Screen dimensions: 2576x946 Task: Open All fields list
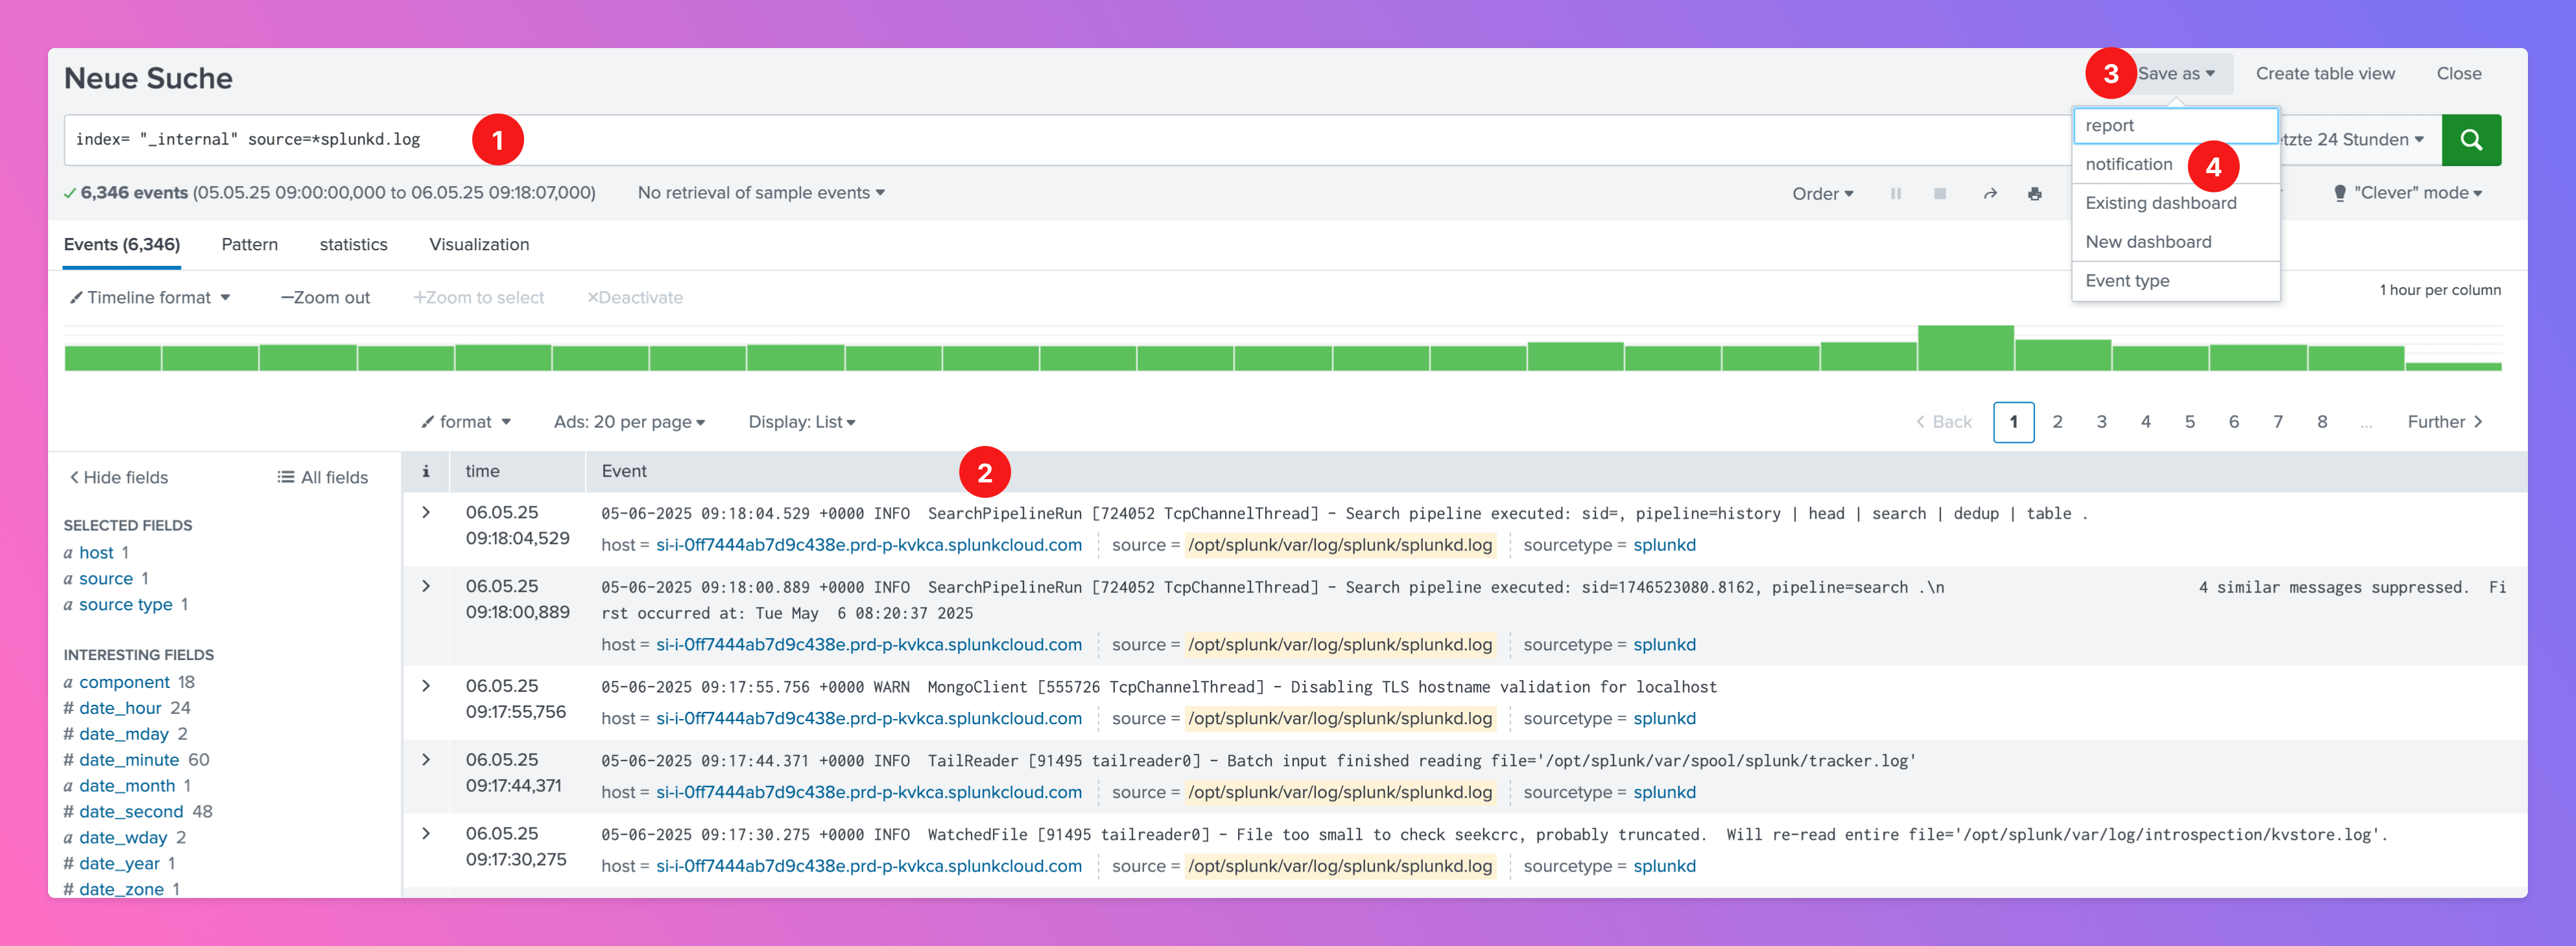(323, 478)
